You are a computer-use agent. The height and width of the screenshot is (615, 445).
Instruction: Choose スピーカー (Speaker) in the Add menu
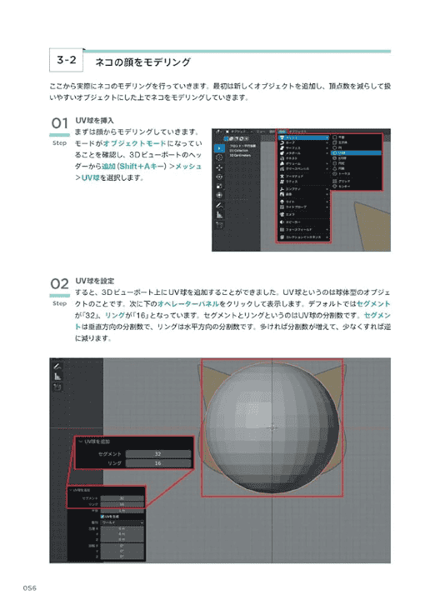tap(303, 222)
